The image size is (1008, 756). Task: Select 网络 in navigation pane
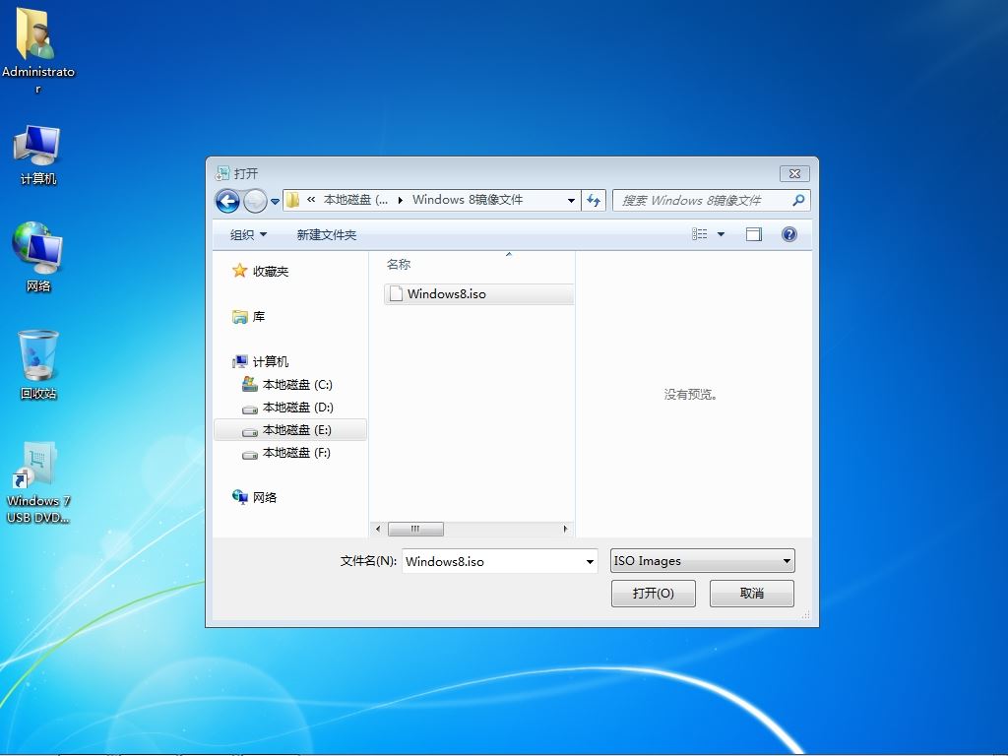point(254,497)
